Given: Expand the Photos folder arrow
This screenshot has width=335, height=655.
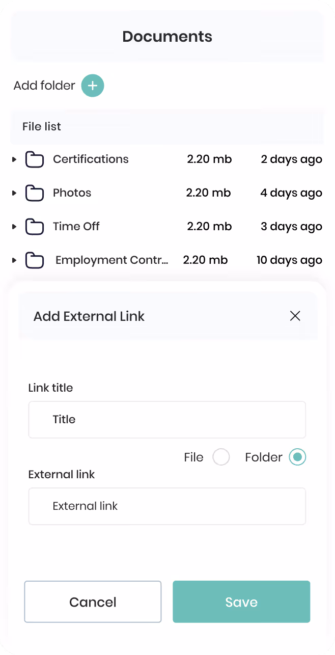Looking at the screenshot, I should coord(14,193).
